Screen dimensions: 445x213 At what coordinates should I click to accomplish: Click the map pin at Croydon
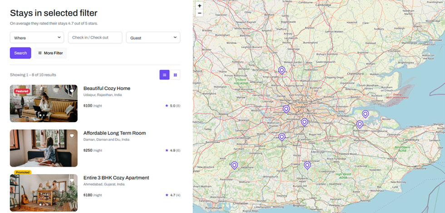click(x=304, y=122)
